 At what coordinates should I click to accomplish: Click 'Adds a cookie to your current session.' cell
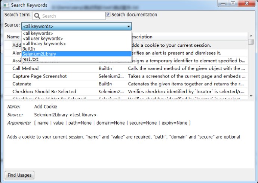point(171,45)
